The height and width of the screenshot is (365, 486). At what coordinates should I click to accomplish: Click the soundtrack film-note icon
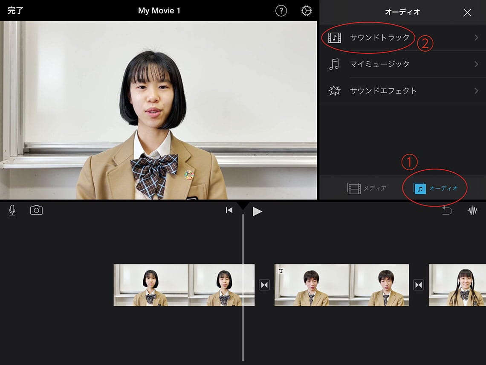click(334, 38)
